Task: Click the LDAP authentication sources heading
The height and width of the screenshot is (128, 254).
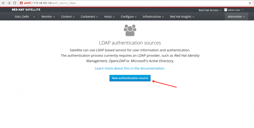Action: click(x=130, y=43)
